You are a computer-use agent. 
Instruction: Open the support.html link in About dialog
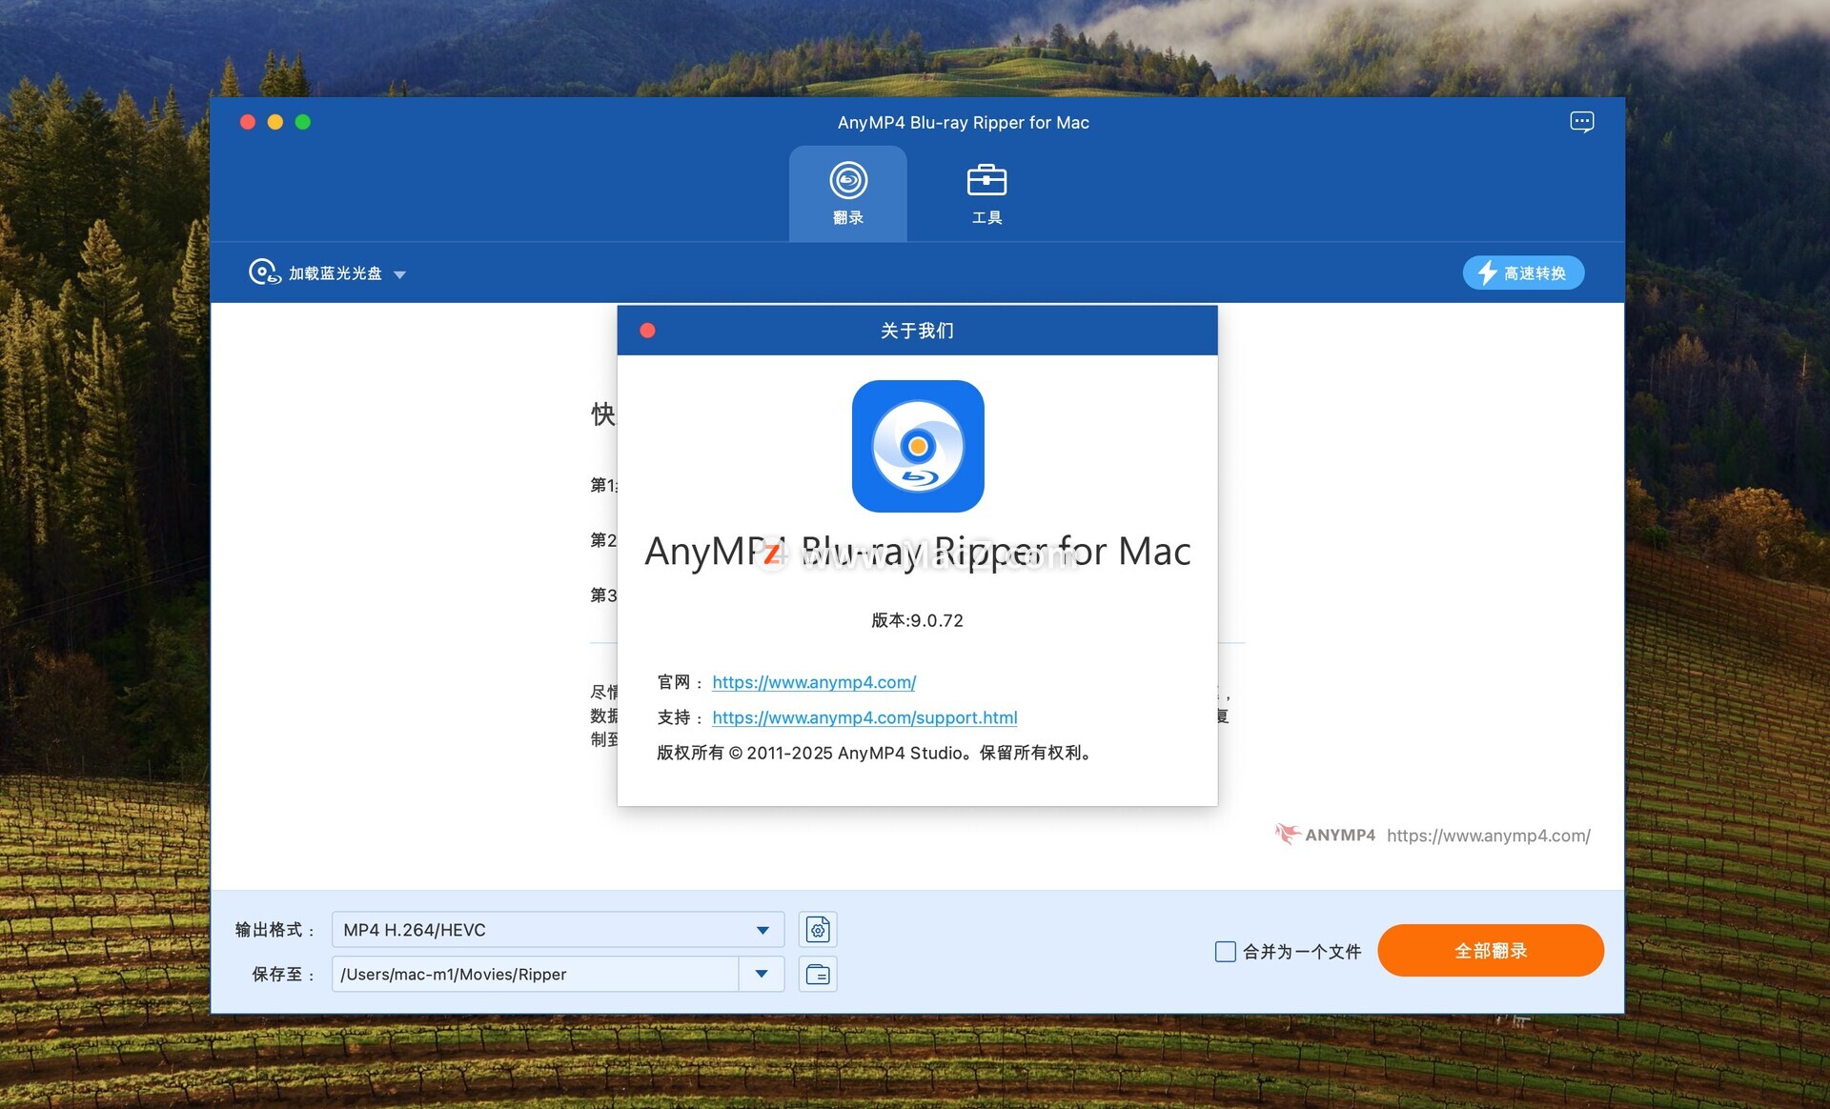point(864,717)
